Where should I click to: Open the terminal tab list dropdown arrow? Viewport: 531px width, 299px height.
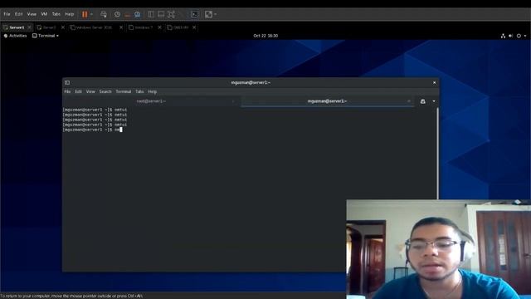[x=434, y=101]
